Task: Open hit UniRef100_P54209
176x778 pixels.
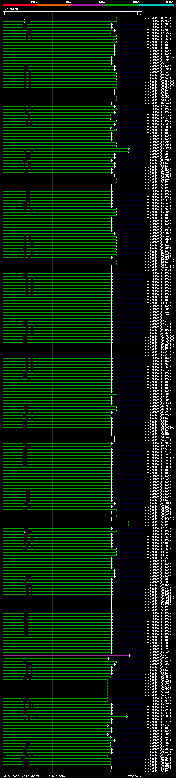Action: [158, 33]
